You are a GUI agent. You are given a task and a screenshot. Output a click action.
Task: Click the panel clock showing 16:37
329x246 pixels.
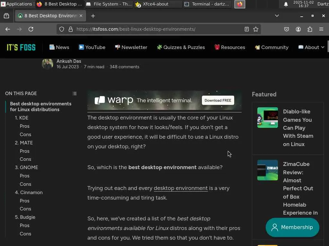303,4
